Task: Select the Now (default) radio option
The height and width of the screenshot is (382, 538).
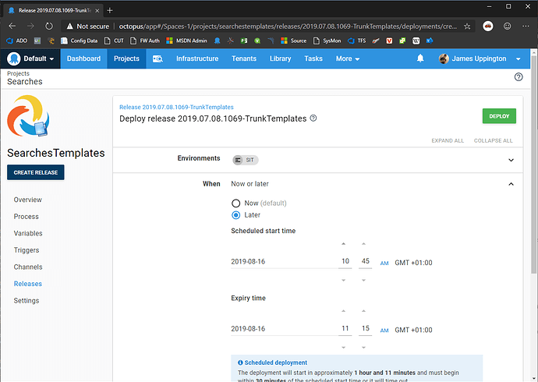Action: [235, 203]
